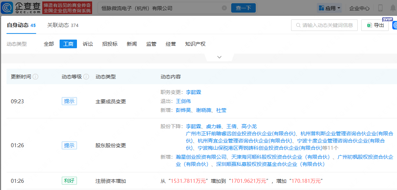Click info icon next to 更新时间
Viewport: 397px width, 190px height.
pyautogui.click(x=36, y=77)
